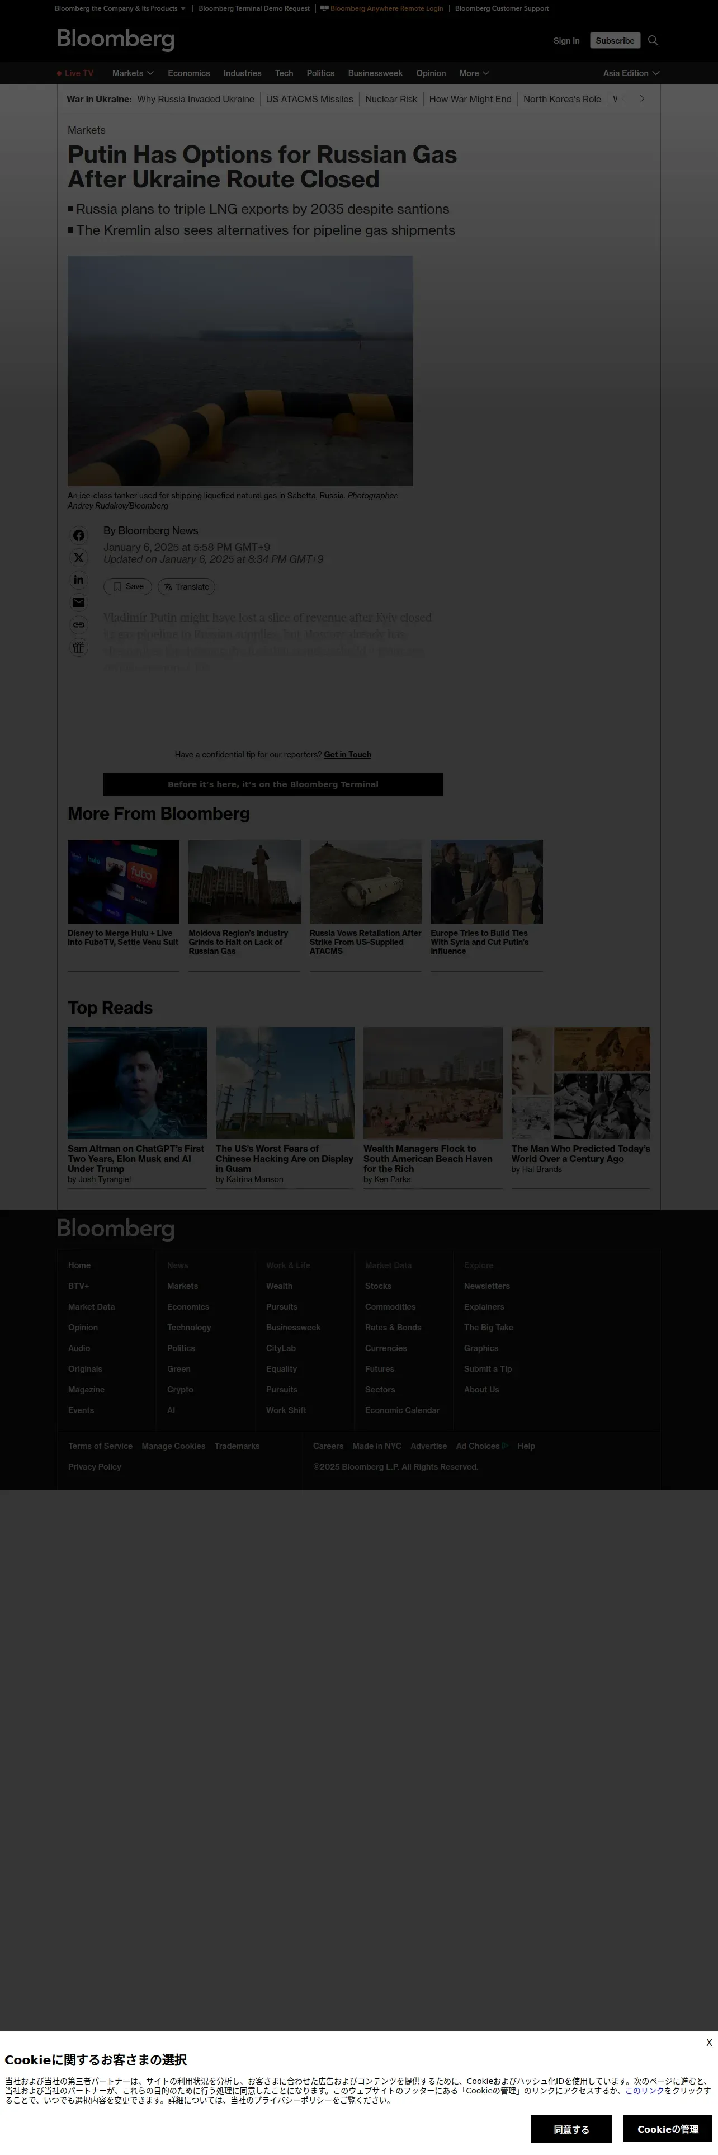The height and width of the screenshot is (2155, 718).
Task: Open footer Terms of Service link
Action: pyautogui.click(x=100, y=1446)
